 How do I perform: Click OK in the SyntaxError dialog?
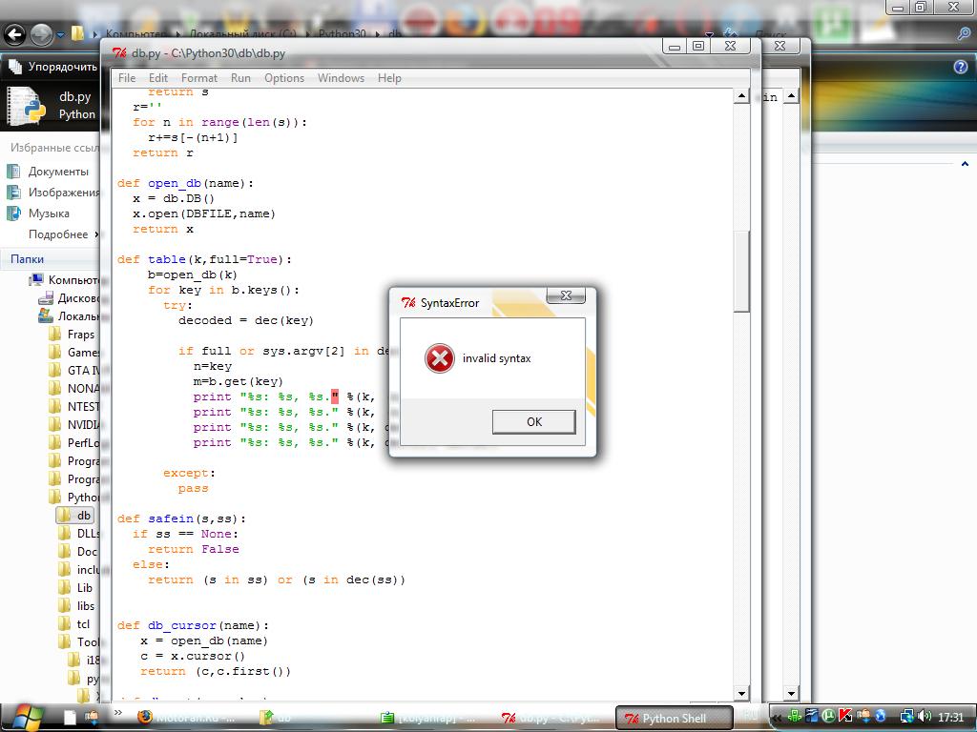click(x=534, y=422)
